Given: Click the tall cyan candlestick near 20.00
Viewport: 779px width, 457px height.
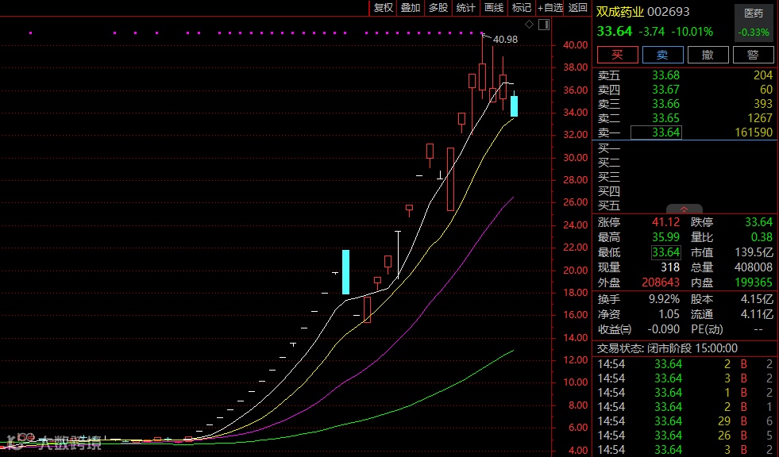Looking at the screenshot, I should (x=345, y=272).
